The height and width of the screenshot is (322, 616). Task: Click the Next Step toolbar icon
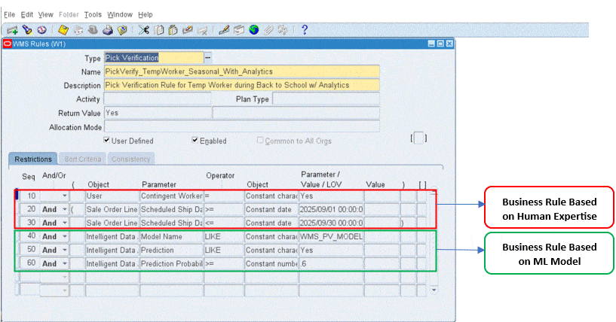78,30
